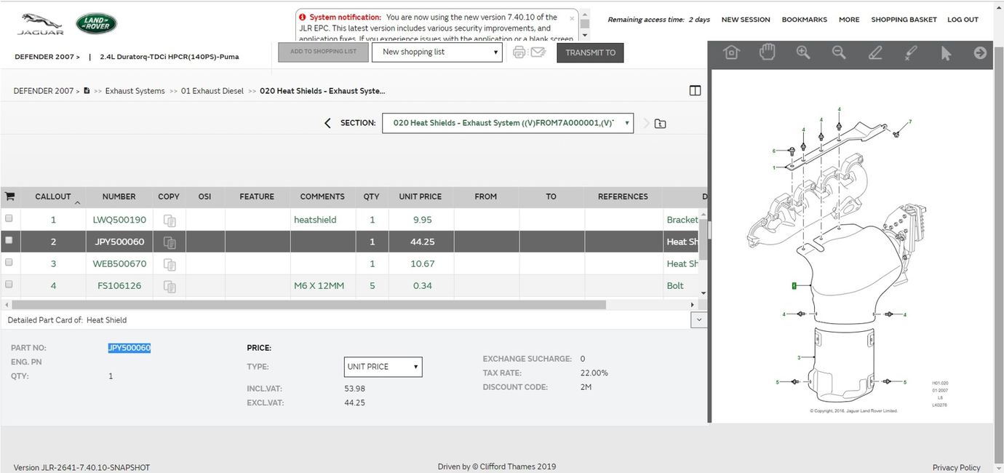Click the next arrow in diagram toolbar
The width and height of the screenshot is (1004, 473).
point(980,52)
